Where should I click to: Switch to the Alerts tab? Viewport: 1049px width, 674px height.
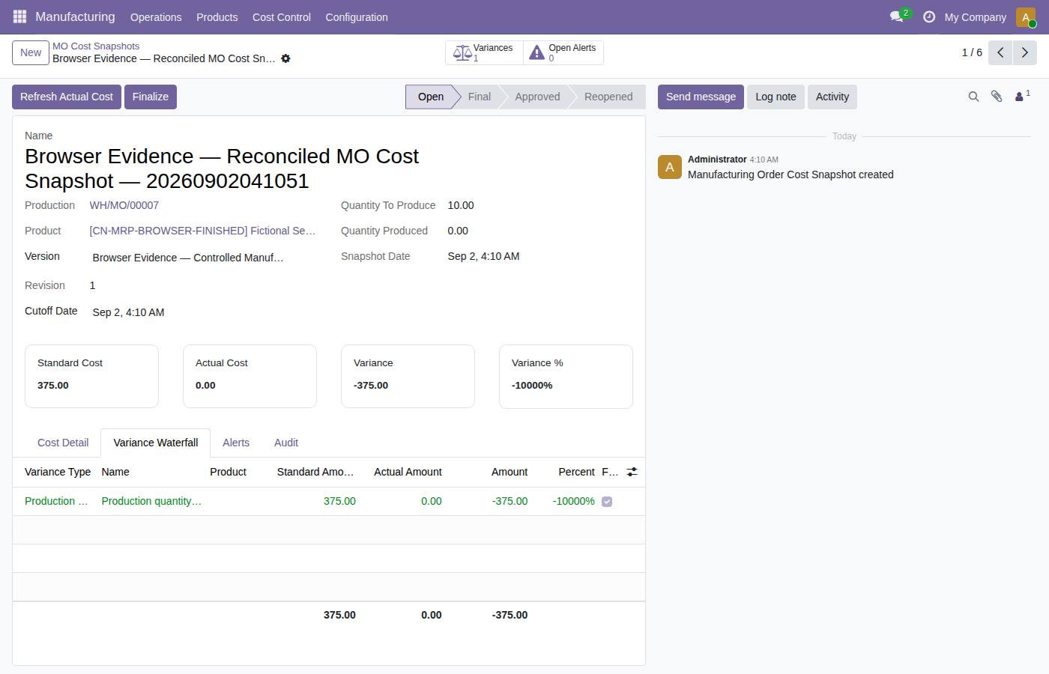(236, 443)
